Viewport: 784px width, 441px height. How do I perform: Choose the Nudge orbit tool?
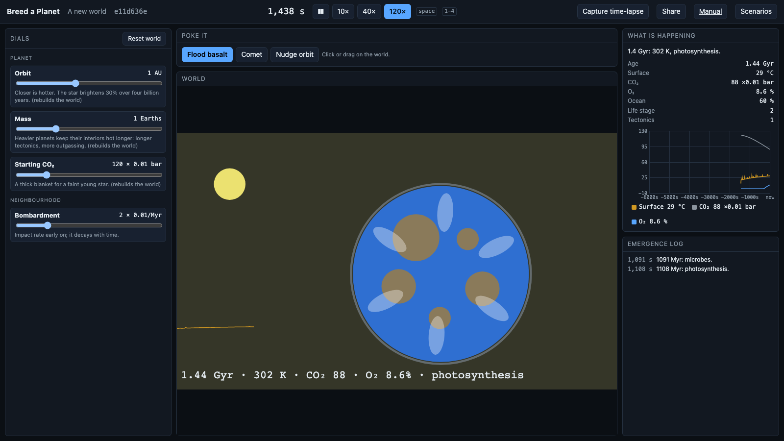(x=294, y=54)
